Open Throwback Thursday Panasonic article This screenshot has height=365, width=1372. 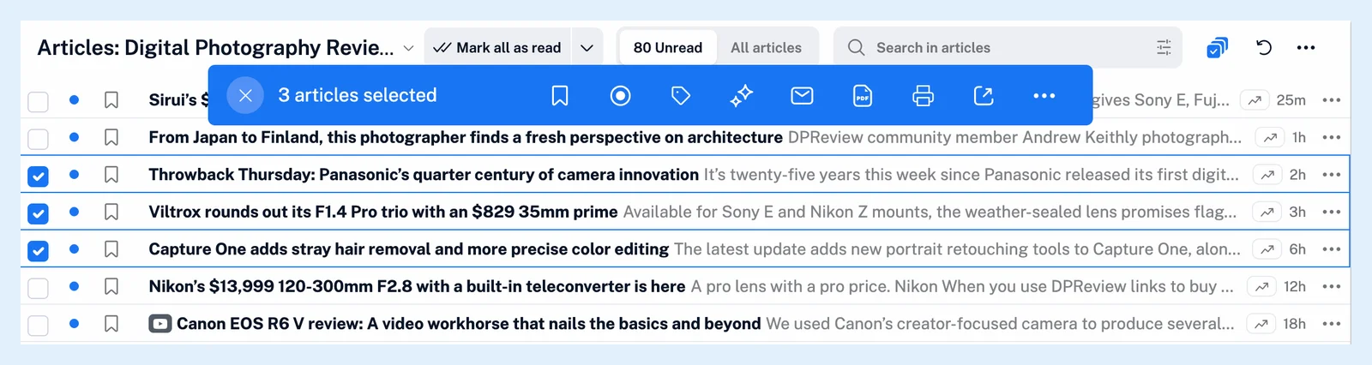click(424, 175)
